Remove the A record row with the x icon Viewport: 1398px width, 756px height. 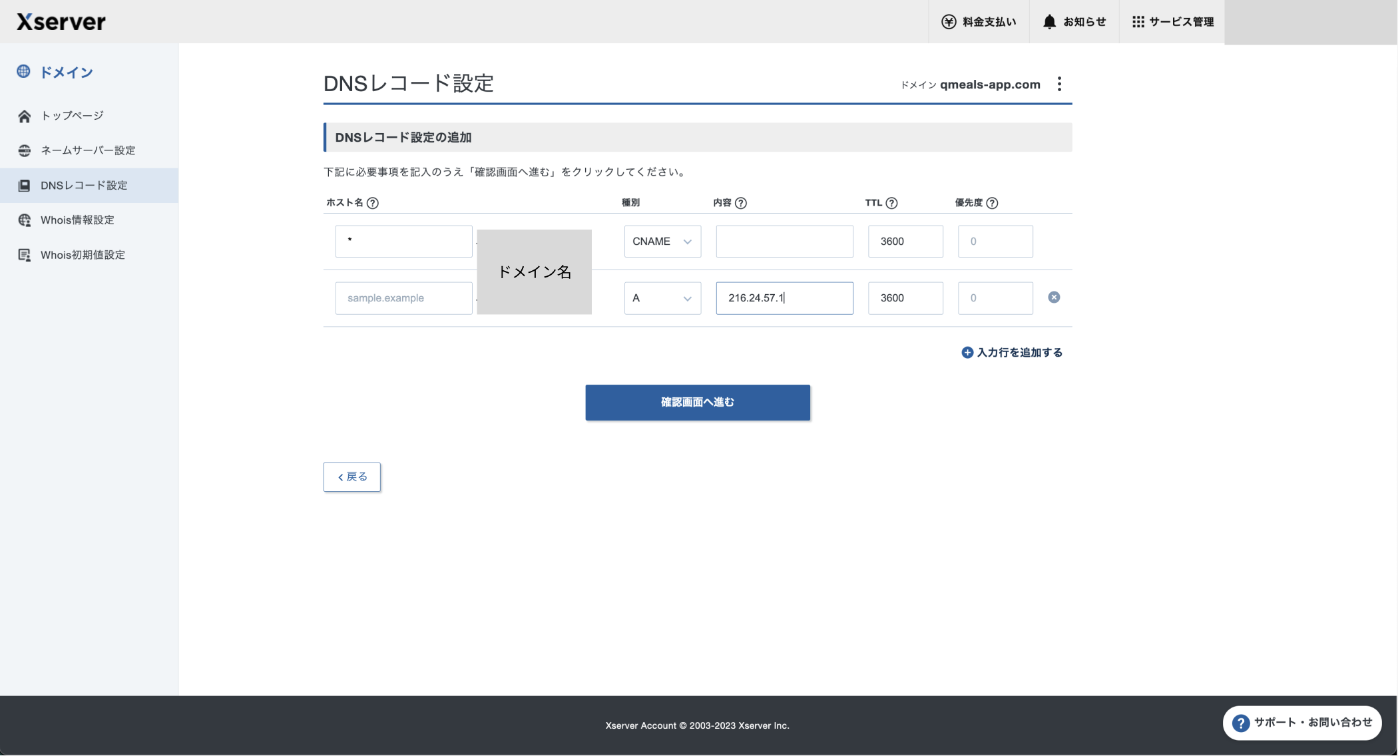point(1054,297)
